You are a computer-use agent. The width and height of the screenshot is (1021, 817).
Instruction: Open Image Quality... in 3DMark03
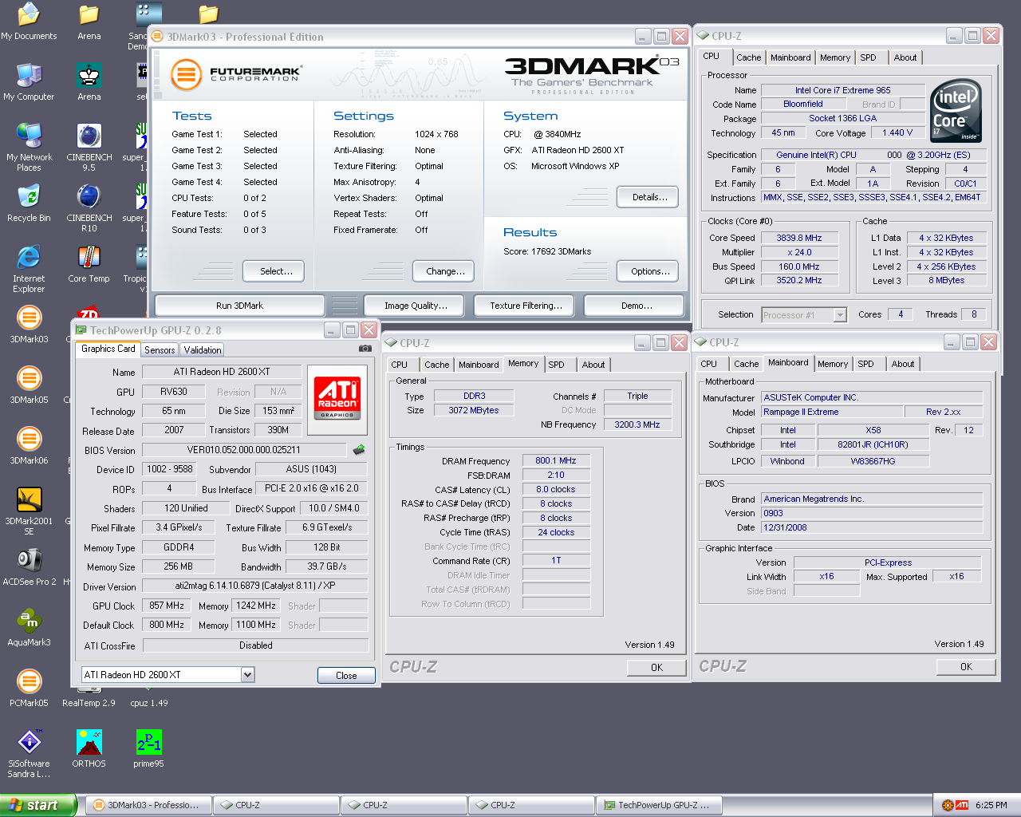[x=416, y=306]
